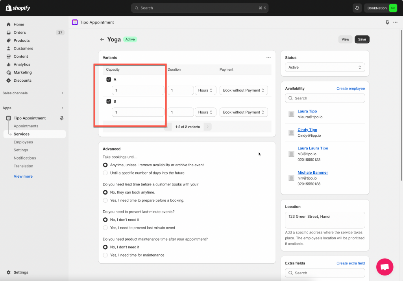Click the Location address text field

[325, 220]
